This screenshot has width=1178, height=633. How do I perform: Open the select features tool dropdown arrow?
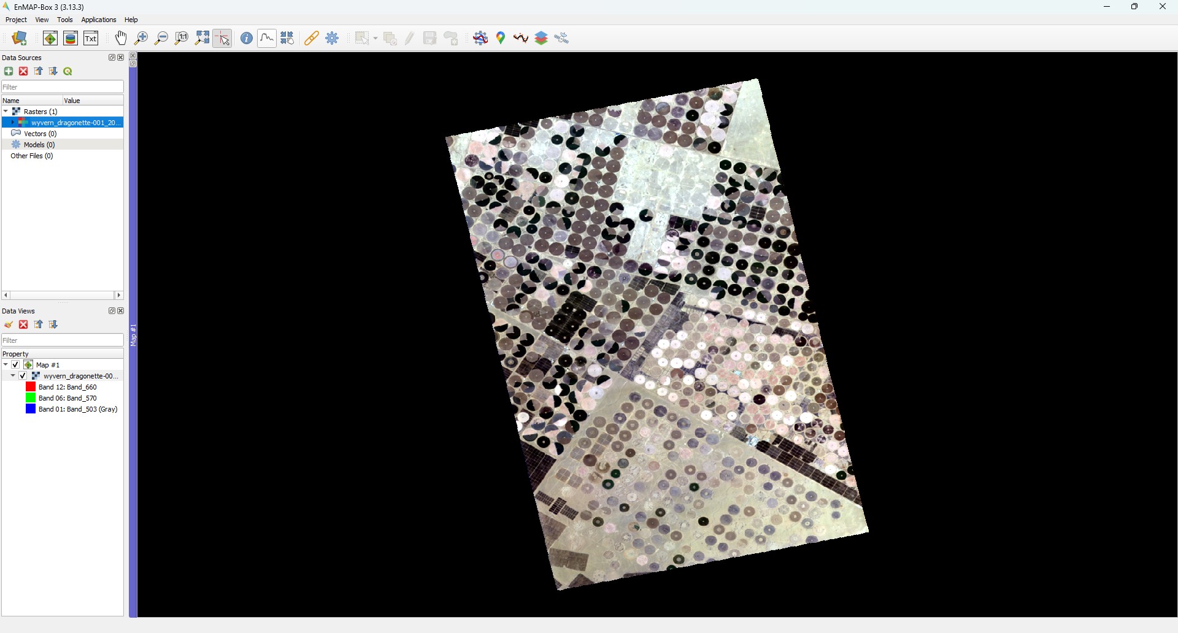click(375, 39)
